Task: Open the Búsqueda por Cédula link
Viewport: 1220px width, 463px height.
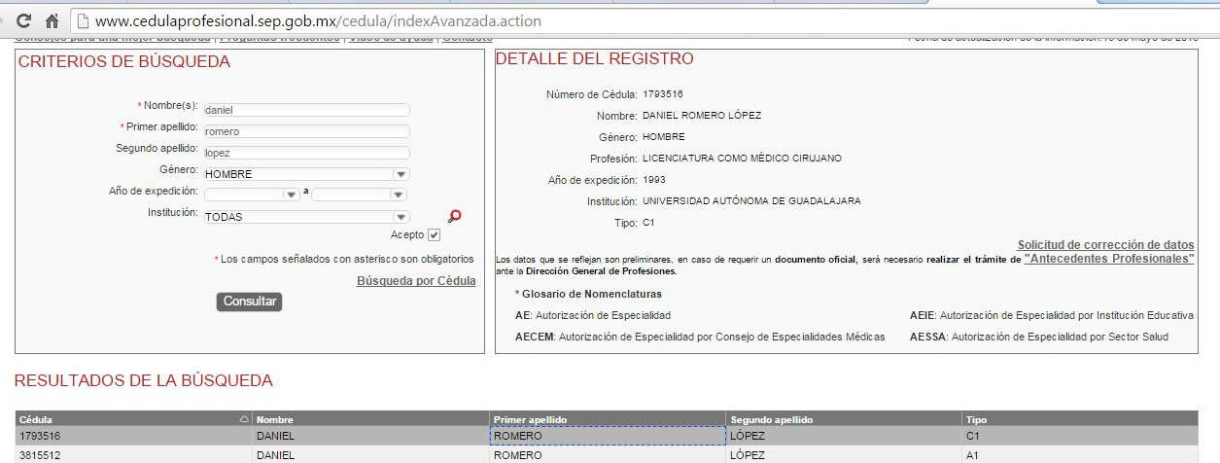Action: [416, 281]
